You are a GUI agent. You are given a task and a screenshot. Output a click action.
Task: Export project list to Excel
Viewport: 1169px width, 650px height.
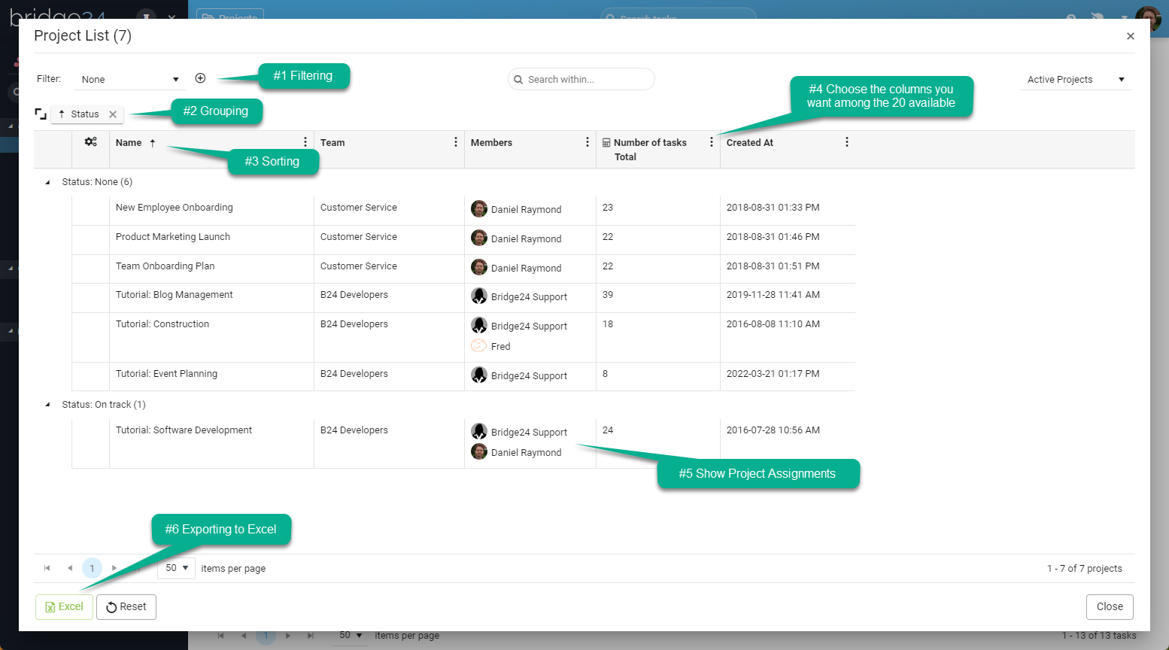click(x=64, y=607)
